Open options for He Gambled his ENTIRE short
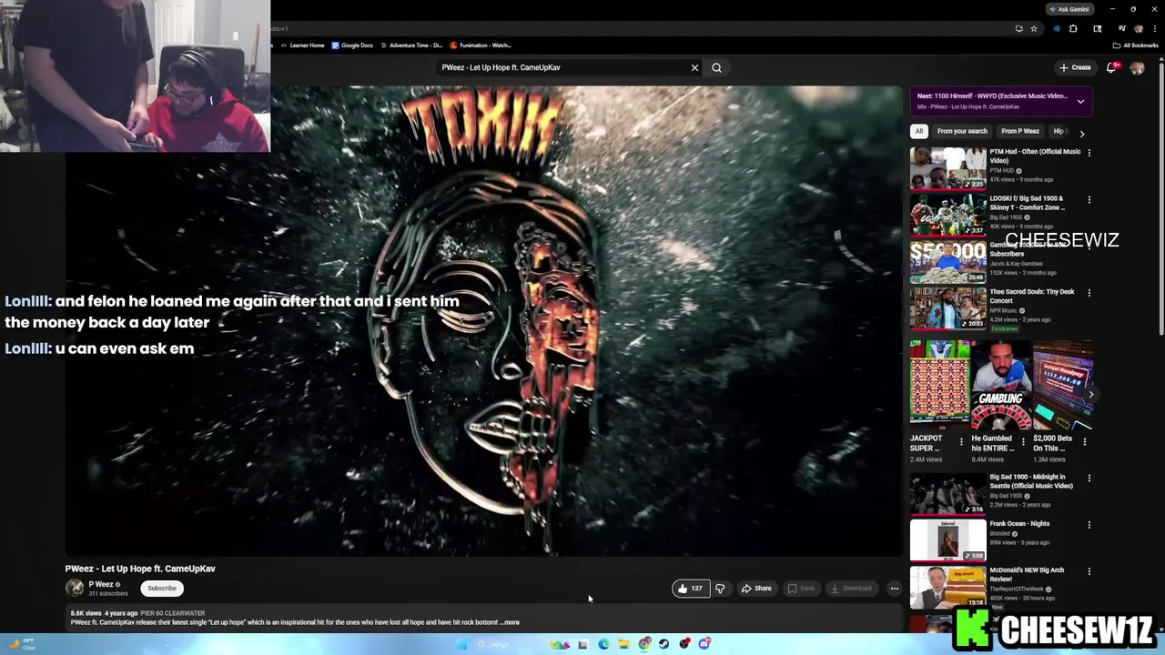Screen dimensions: 1165x655 [x=1022, y=442]
